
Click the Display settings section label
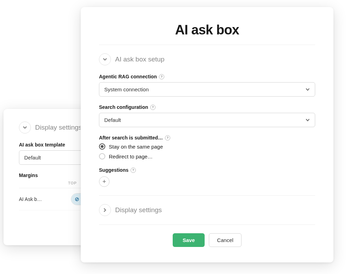click(138, 210)
